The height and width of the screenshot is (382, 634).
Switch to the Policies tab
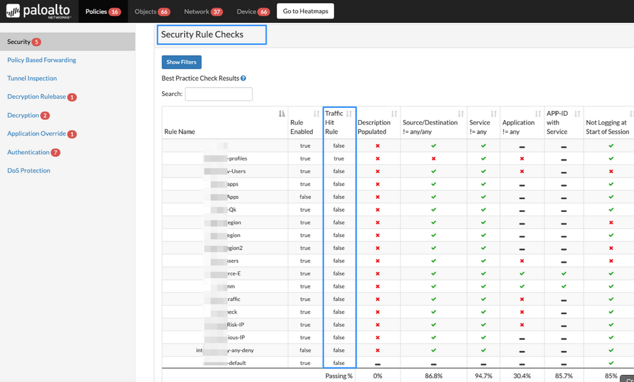103,11
